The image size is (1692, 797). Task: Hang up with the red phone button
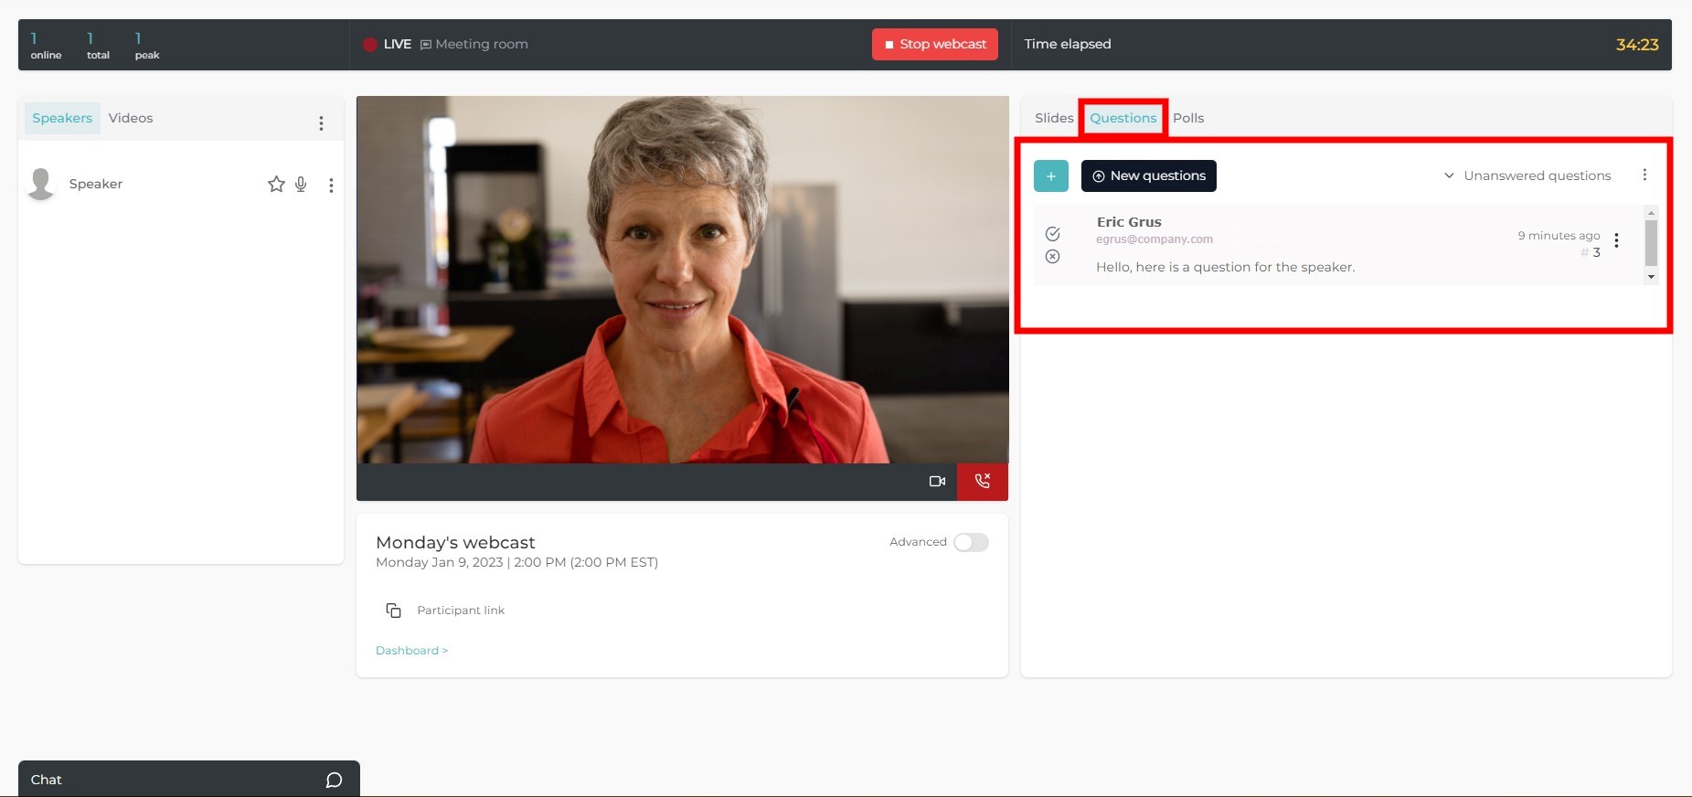tap(983, 482)
